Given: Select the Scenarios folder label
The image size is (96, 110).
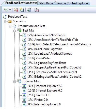Looking at the screenshot, I should click(x=19, y=21).
